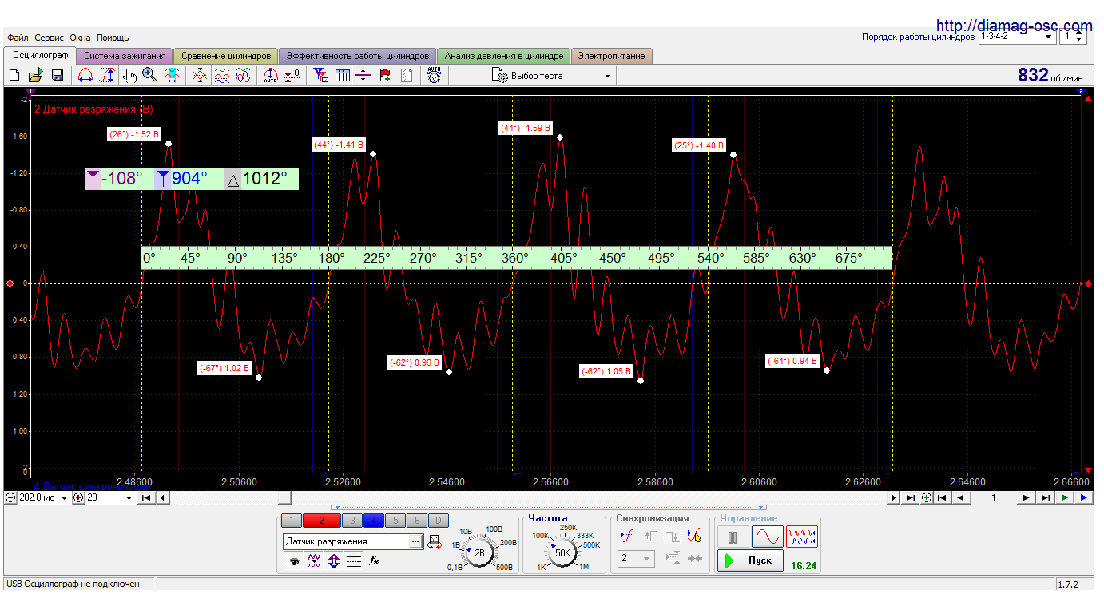The height and width of the screenshot is (594, 1104).
Task: Select the horizontal measurement arc tool
Action: click(85, 76)
